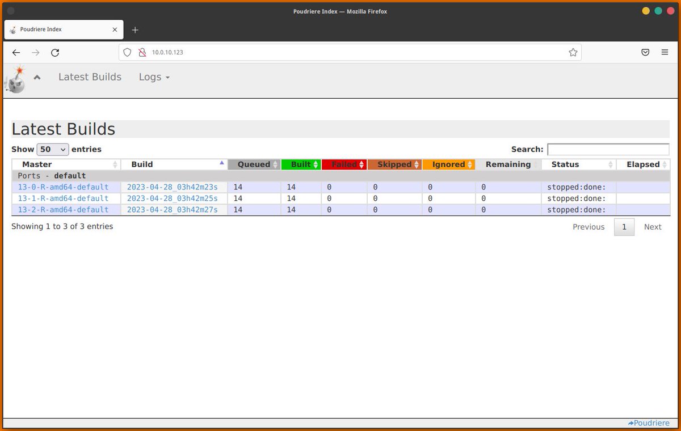Click the address bar showing 10.0.10.123
The image size is (681, 431).
(x=349, y=52)
